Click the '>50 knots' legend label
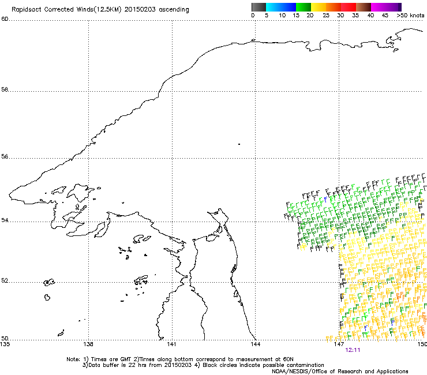 [x=410, y=16]
